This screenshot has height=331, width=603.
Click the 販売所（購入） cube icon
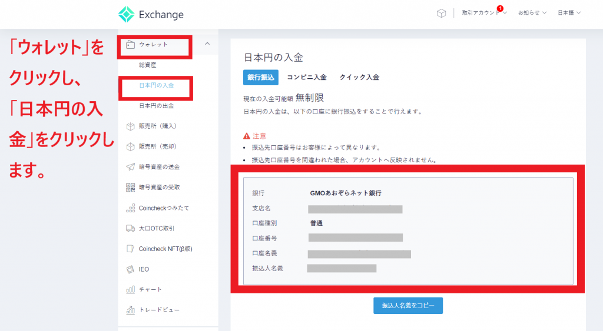(130, 126)
